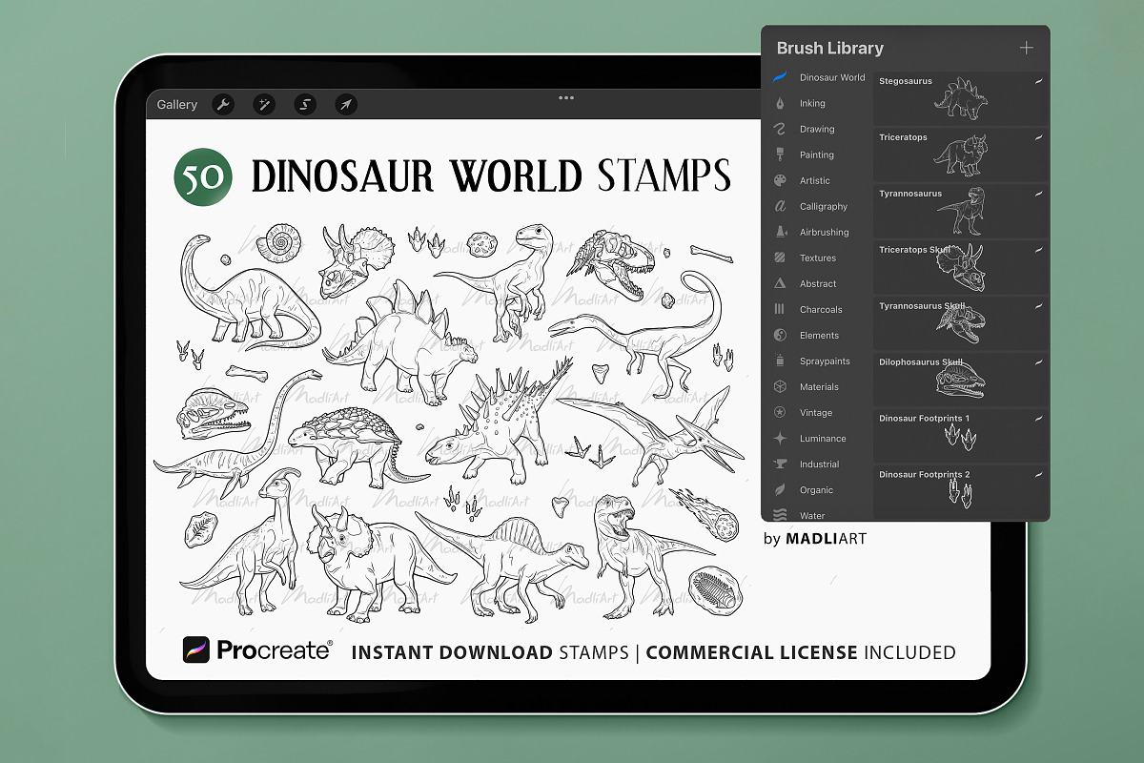Click the INSTANT DOWNLOAD STAMPS text

490,652
